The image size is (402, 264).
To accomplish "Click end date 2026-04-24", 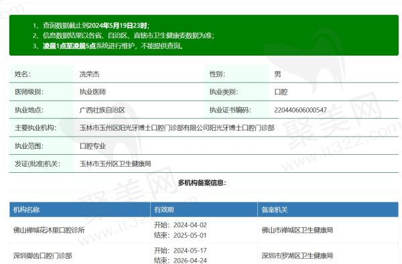I will (x=190, y=261).
